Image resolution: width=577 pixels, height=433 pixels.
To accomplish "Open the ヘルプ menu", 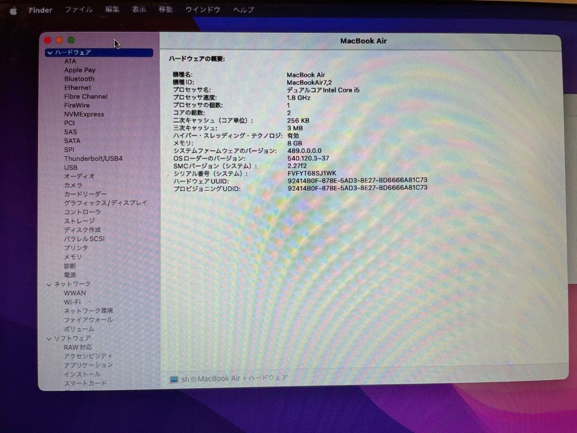I will pyautogui.click(x=244, y=9).
